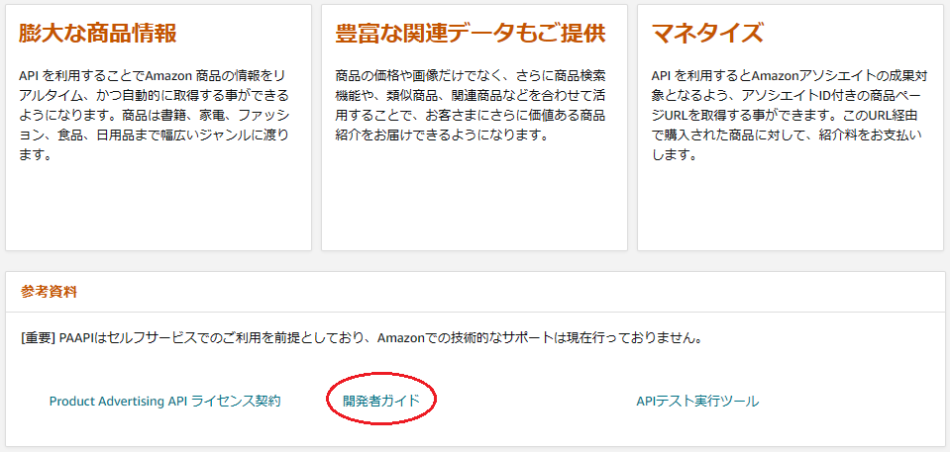The height and width of the screenshot is (452, 950).
Task: Click the line starting 'アルタイム、かつ自動的に'
Action: tap(154, 96)
